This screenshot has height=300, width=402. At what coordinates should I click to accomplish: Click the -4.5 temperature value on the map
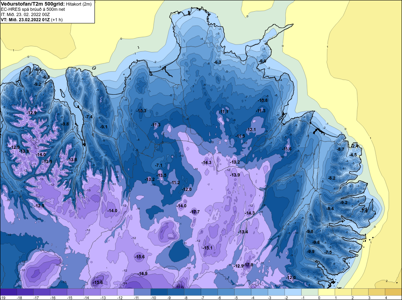pos(353,155)
